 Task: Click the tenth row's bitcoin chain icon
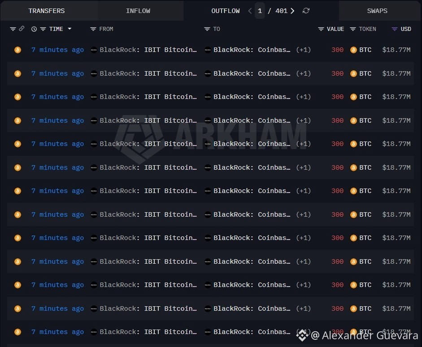point(18,261)
